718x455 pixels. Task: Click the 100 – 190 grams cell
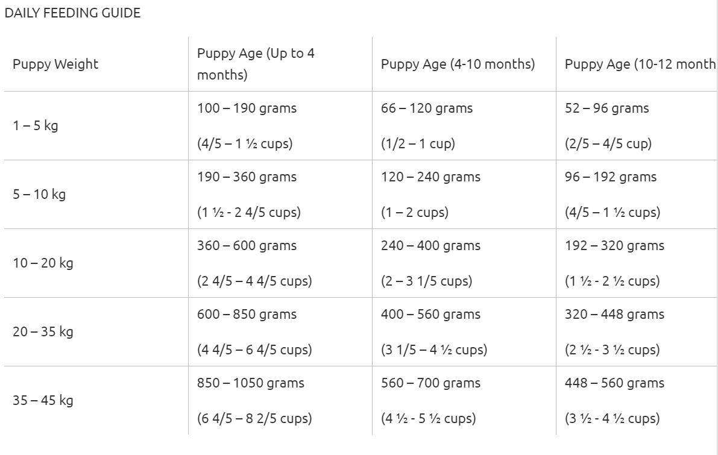pos(247,108)
